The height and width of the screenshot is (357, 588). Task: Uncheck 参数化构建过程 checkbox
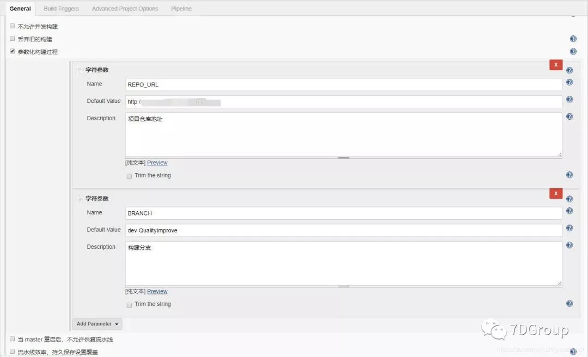(x=13, y=51)
